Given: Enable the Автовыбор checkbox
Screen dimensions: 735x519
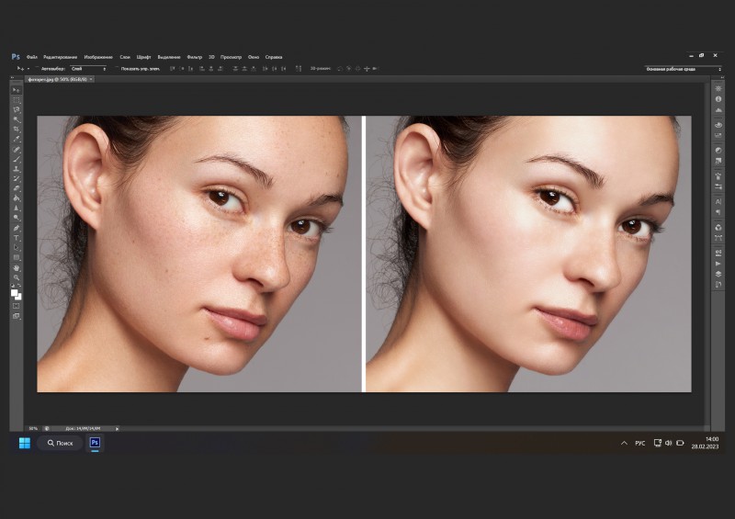Looking at the screenshot, I should 38,69.
